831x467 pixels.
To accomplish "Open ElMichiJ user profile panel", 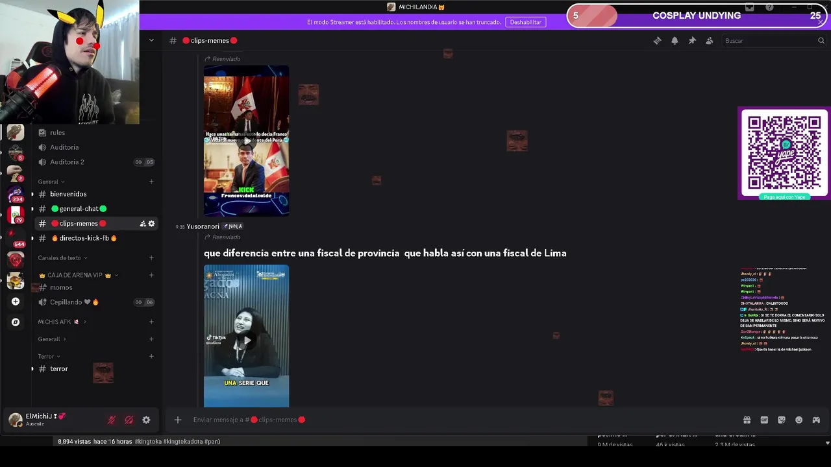I will (x=45, y=419).
